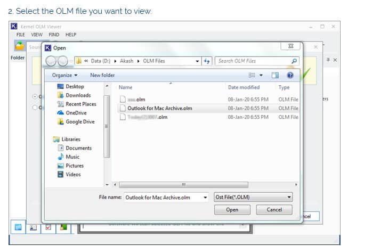Select Google Drive in the sidebar
The width and height of the screenshot is (372, 246).
(76, 121)
